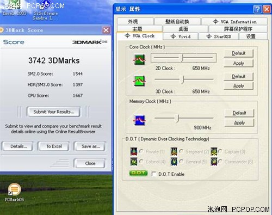This screenshot has height=215, width=272.
Task: Open the VGA Clock tab
Action: [x=140, y=36]
